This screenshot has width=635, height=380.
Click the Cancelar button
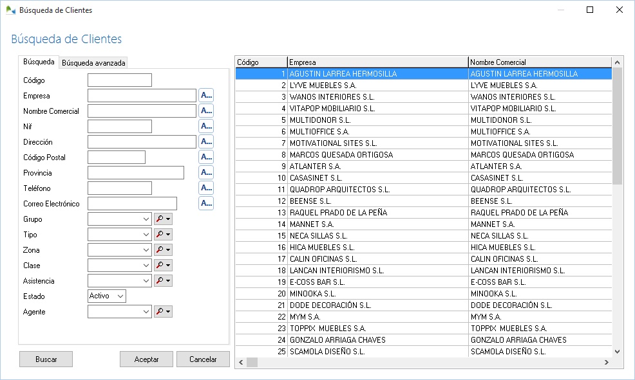[203, 359]
